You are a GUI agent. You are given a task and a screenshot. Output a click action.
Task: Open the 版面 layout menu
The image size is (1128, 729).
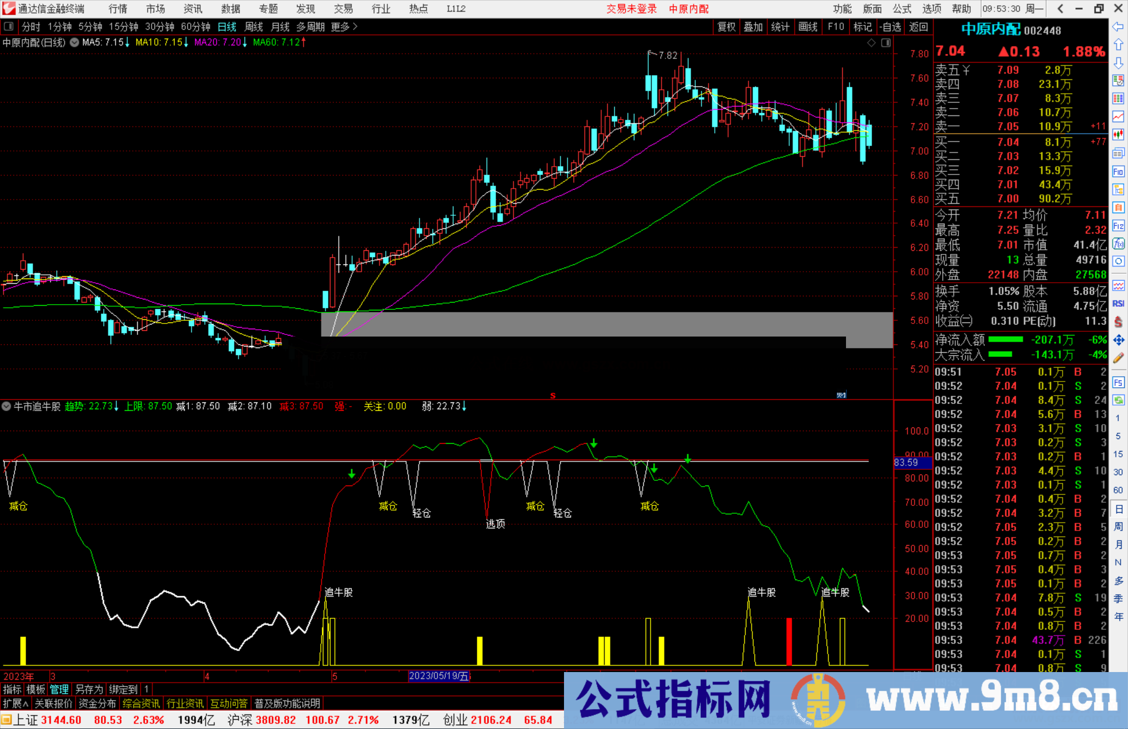pyautogui.click(x=872, y=9)
